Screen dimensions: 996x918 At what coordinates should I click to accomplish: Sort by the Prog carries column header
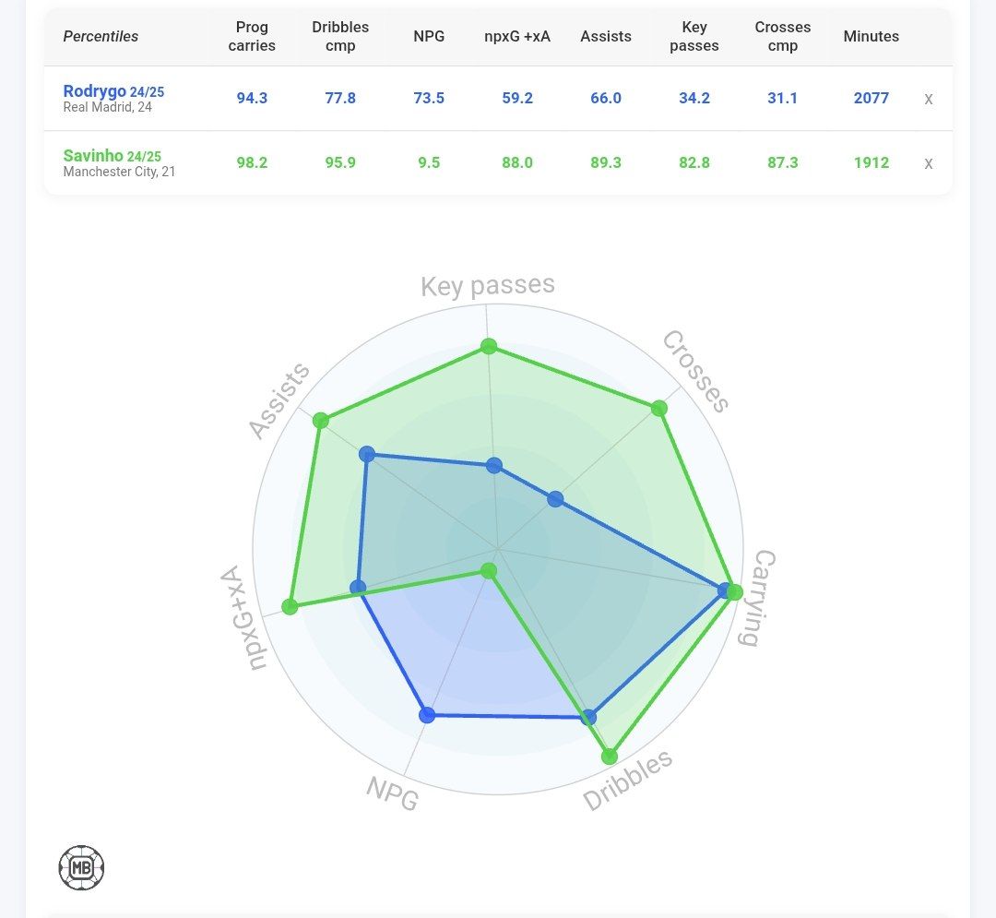tap(252, 37)
